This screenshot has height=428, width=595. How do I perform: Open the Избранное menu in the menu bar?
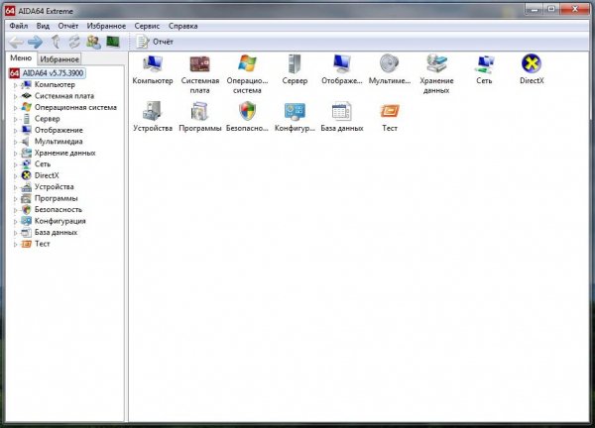point(106,26)
